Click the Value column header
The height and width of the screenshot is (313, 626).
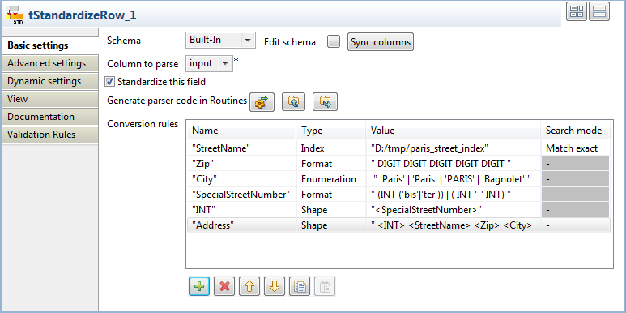pos(454,131)
